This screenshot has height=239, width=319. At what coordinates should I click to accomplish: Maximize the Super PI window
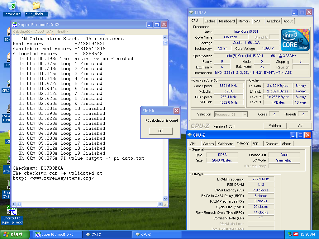tap(157, 25)
